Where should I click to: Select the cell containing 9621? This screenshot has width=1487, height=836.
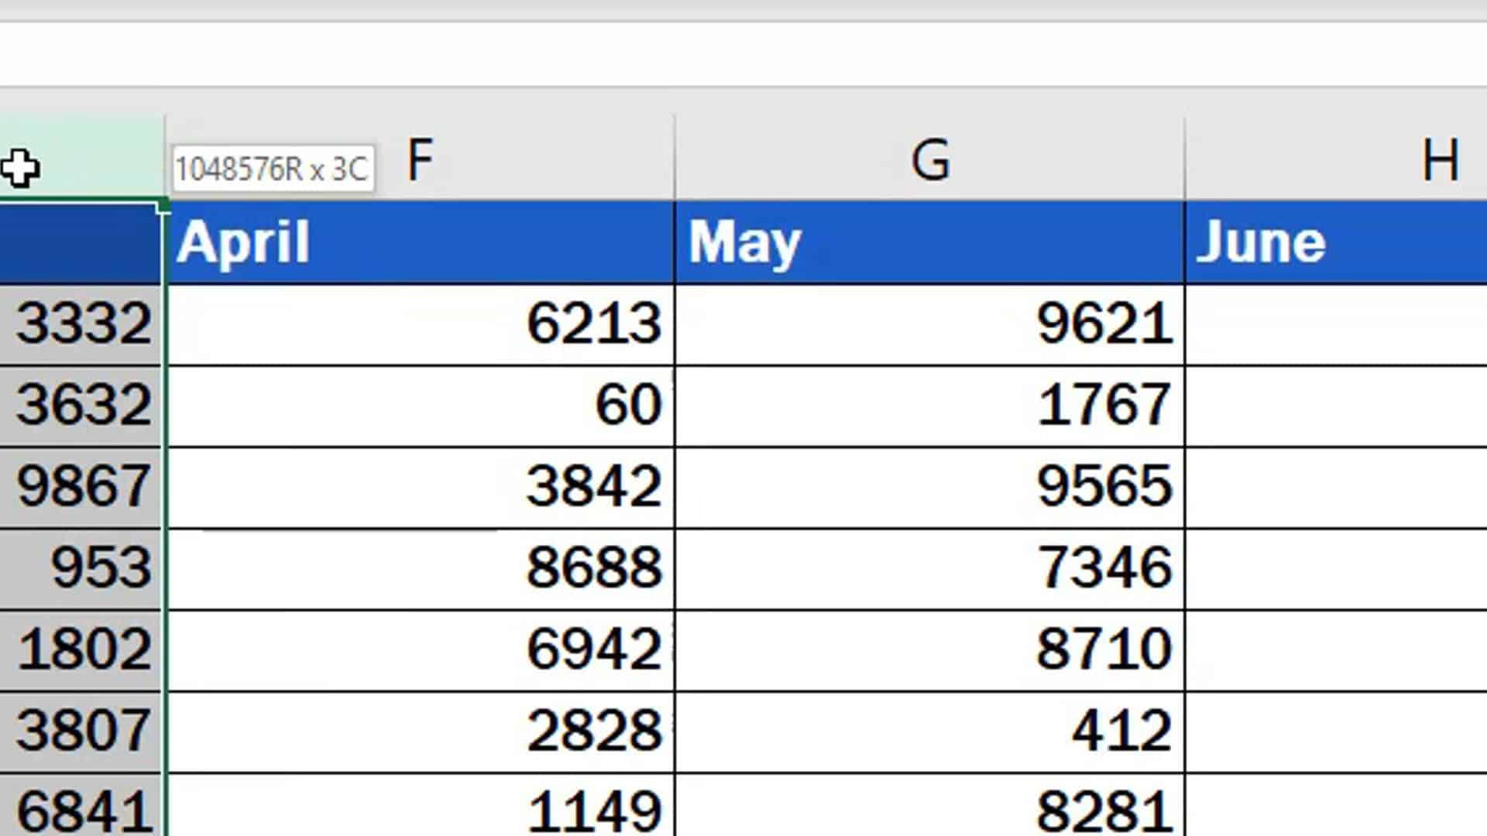tap(929, 324)
